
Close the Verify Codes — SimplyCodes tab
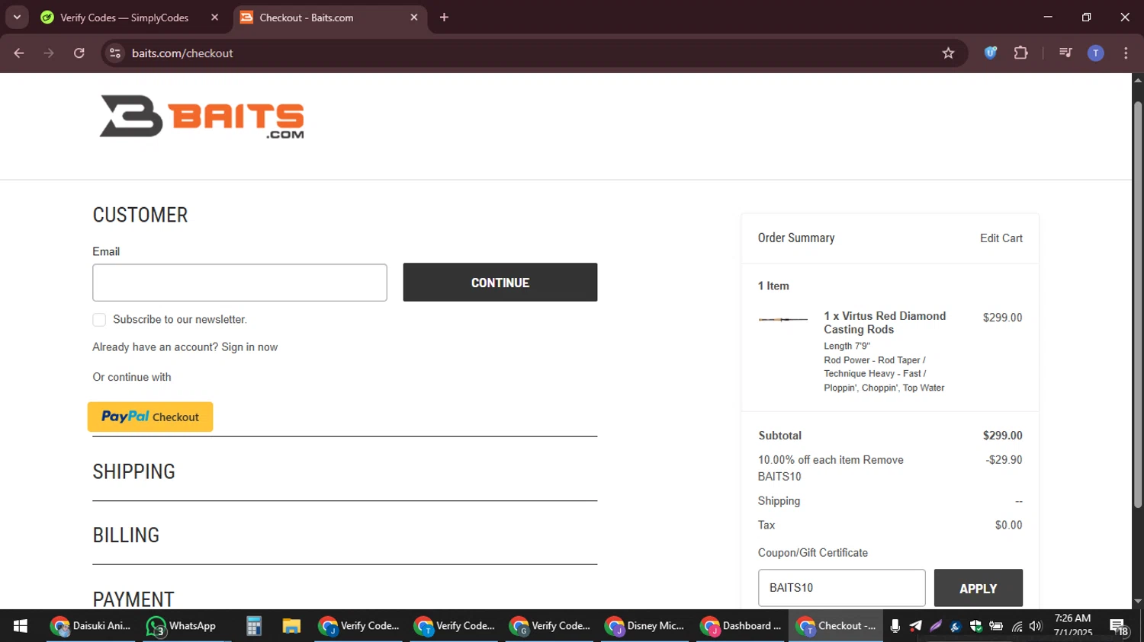point(214,18)
